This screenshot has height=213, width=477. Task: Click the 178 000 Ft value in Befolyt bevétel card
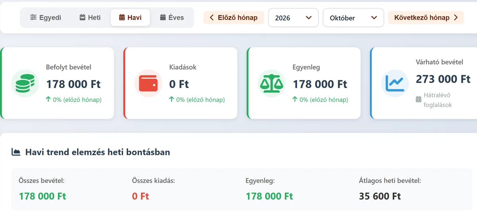coord(74,84)
